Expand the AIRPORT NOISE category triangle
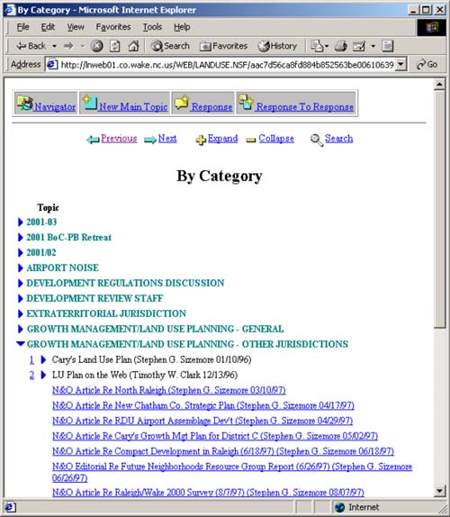 point(20,268)
